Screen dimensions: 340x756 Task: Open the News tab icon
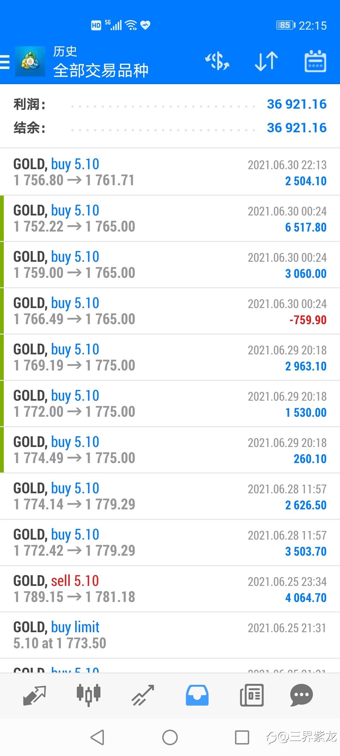(x=252, y=695)
